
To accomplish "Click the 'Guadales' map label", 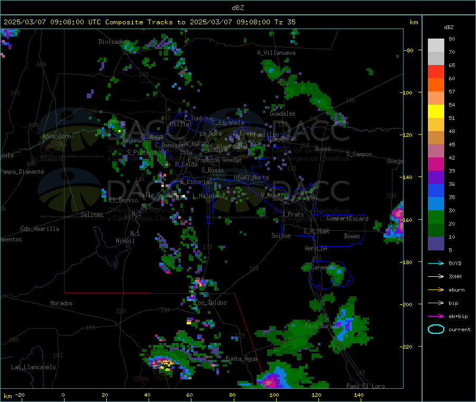I will 282,114.
